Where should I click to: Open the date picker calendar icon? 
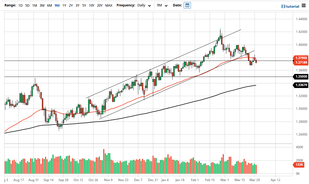pyautogui.click(x=187, y=5)
